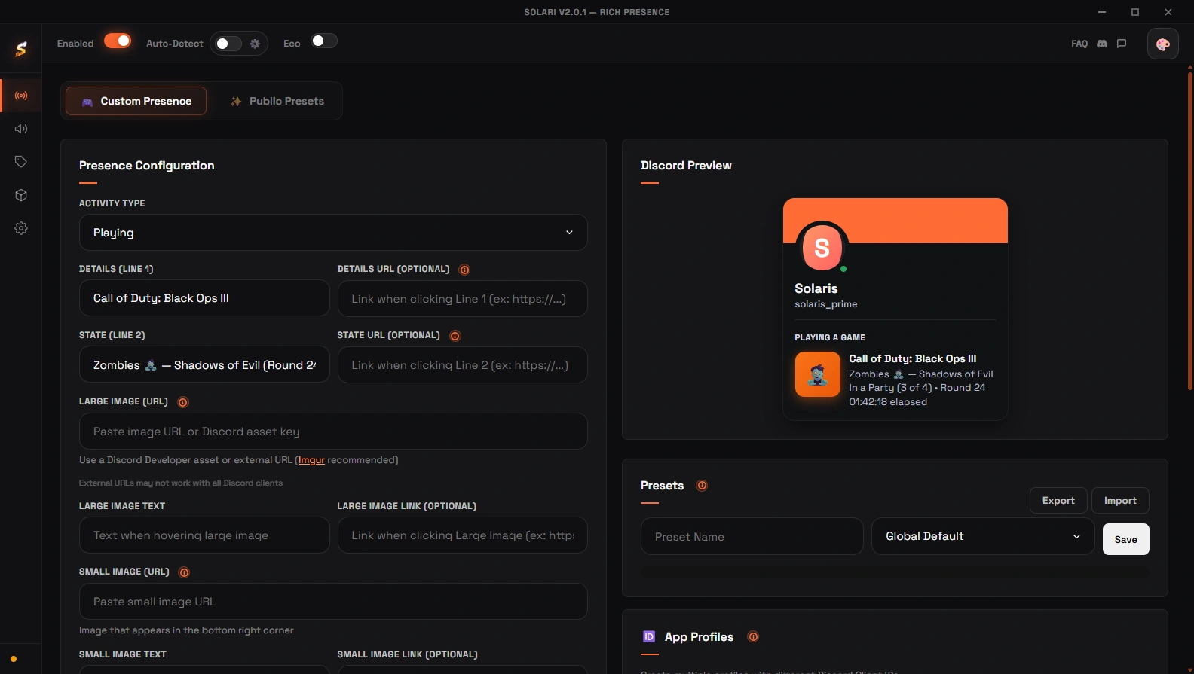Show info for Details URL field
Screen dimensions: 1194x674
[x=464, y=270]
